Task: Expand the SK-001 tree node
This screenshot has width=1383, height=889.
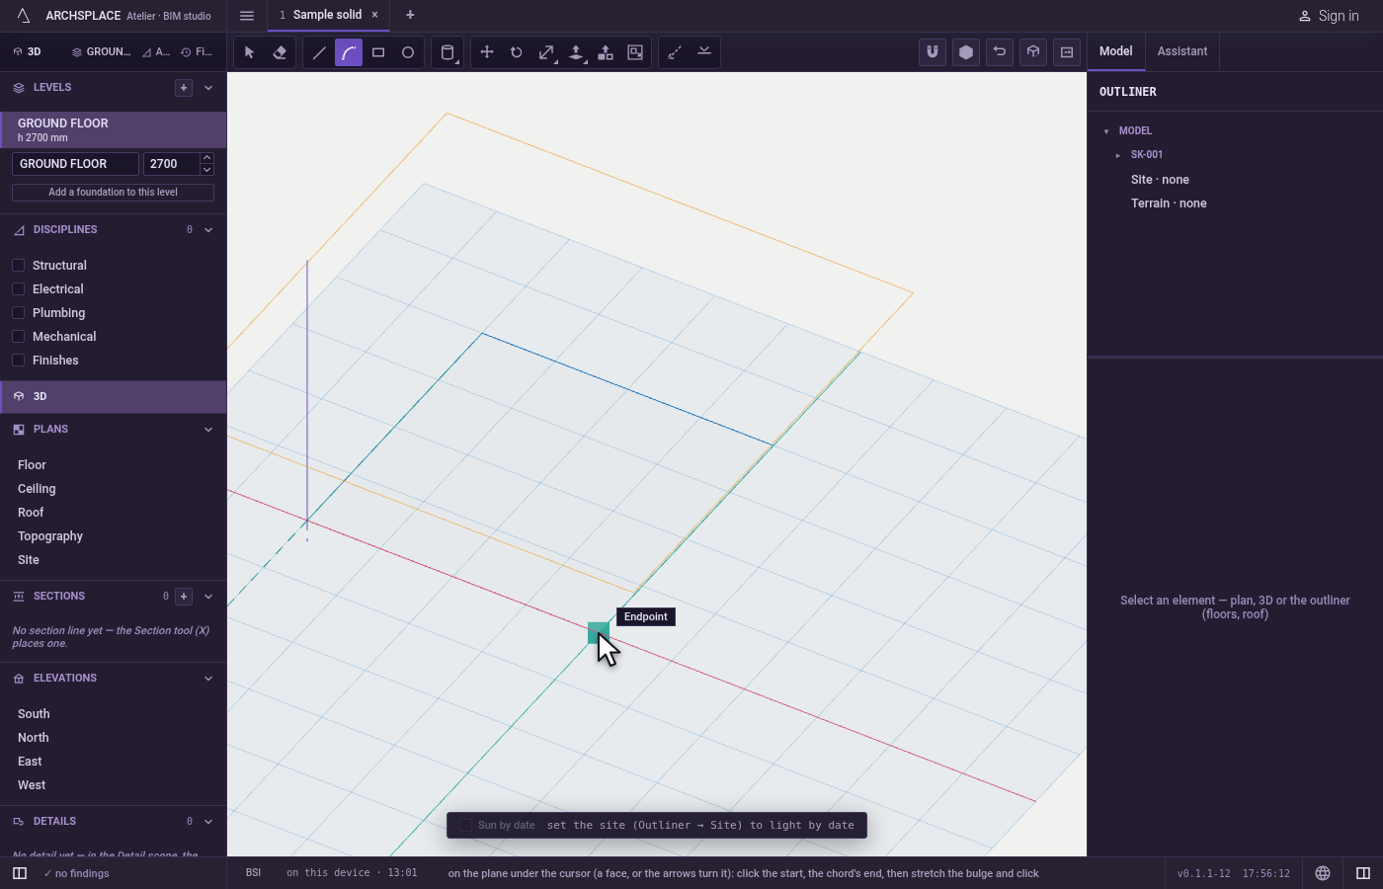Action: click(x=1118, y=155)
